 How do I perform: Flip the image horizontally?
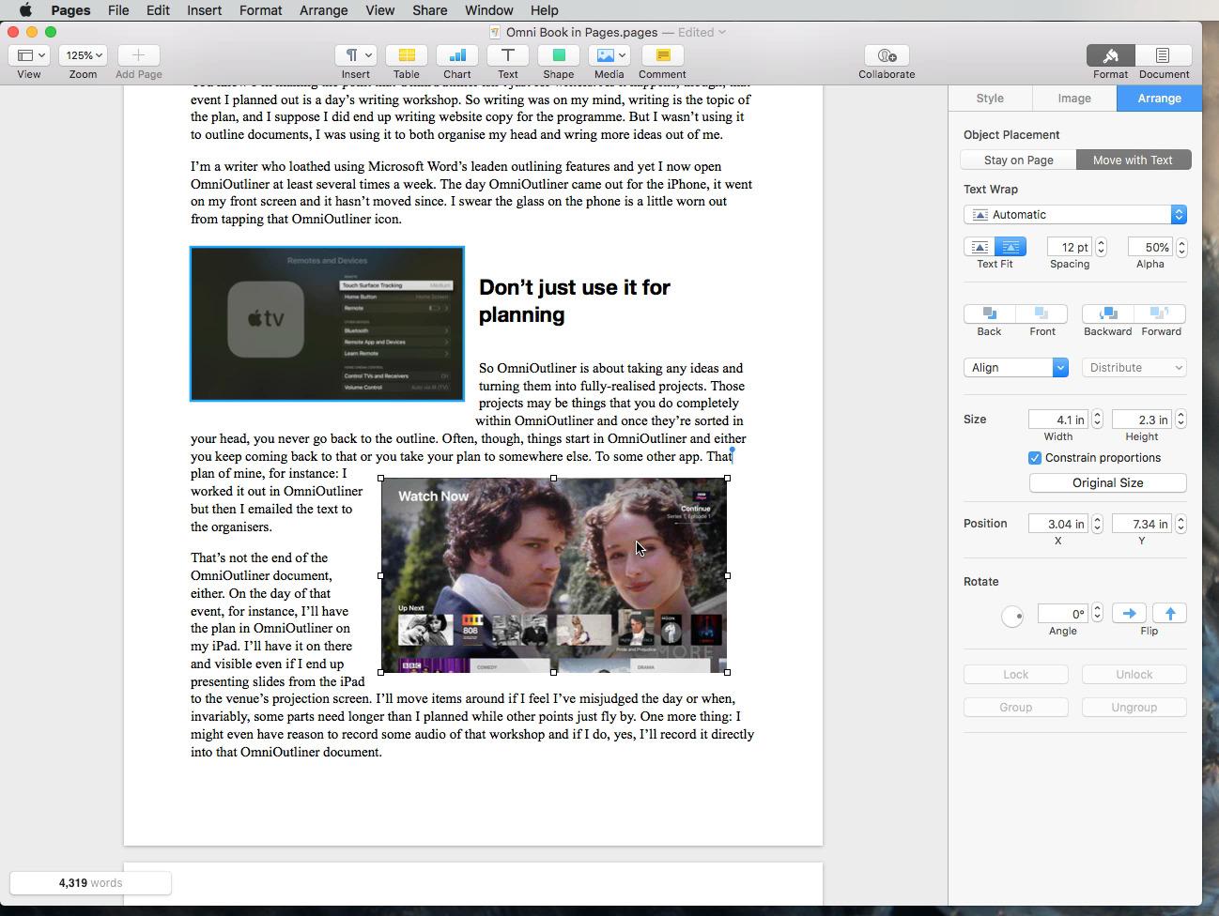[x=1129, y=613]
